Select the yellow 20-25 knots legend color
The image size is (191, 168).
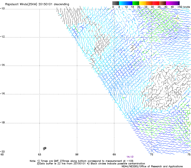142,3
